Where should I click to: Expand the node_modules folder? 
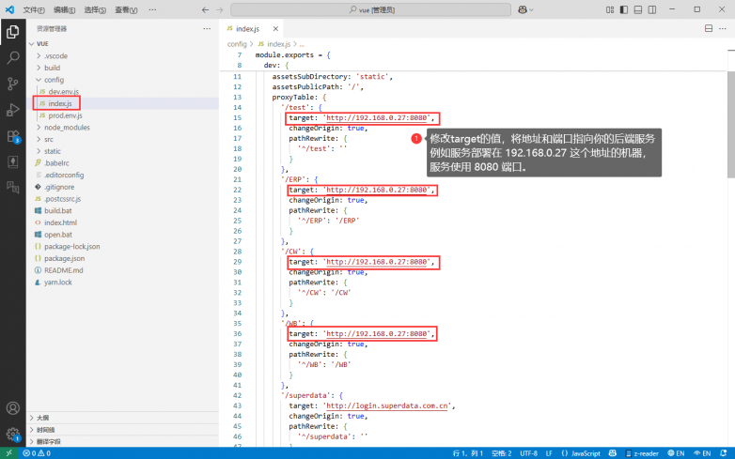[x=67, y=127]
